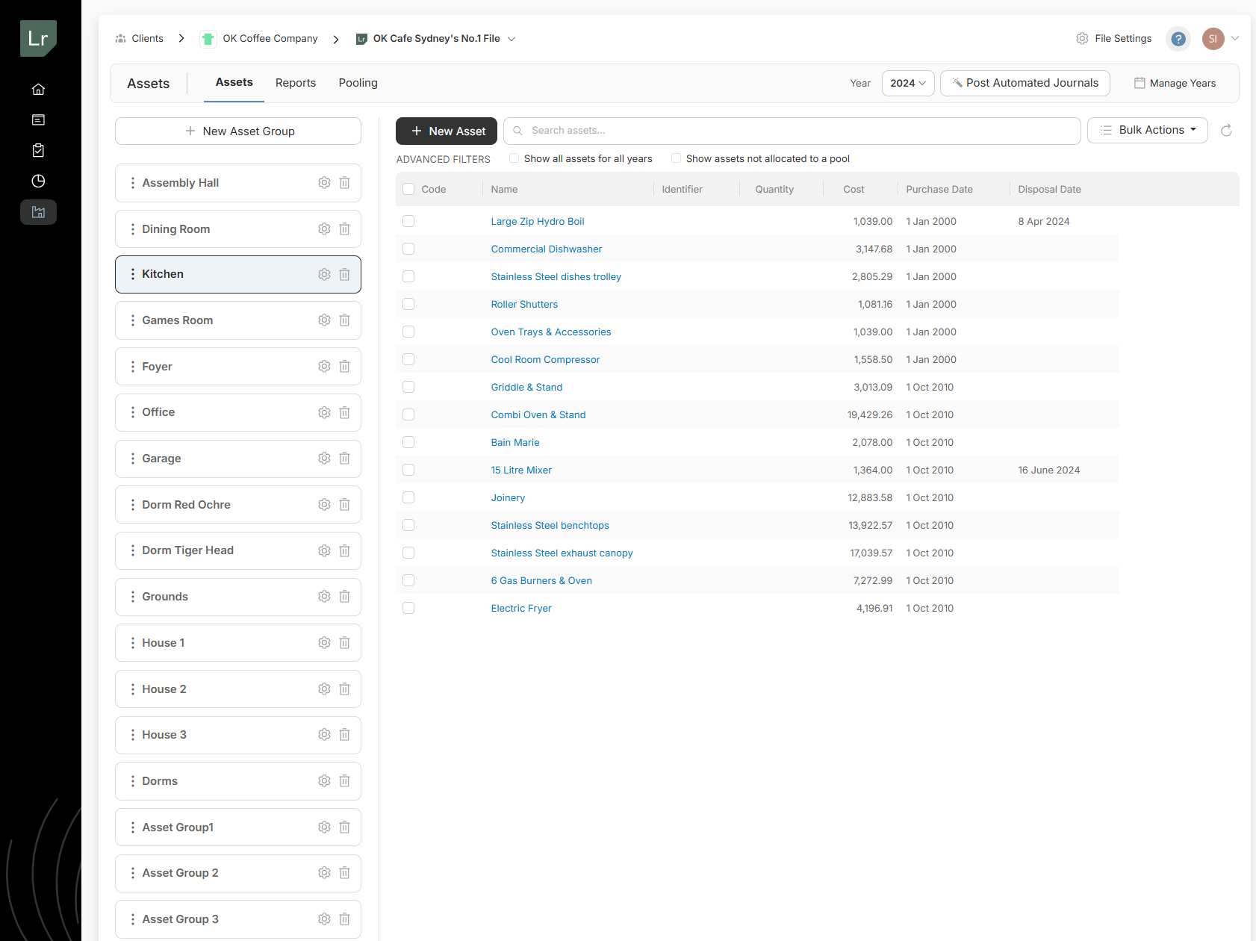Delete the Dorm Tiger Head group

click(344, 551)
